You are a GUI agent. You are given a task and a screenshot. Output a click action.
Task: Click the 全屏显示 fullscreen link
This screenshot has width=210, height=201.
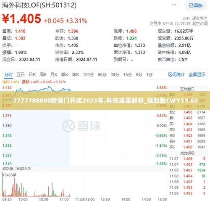197,74
